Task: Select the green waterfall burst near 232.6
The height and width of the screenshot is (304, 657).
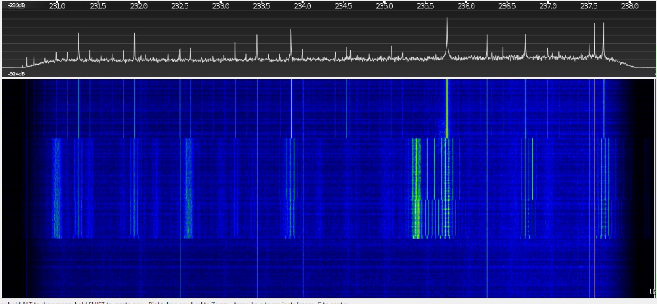Action: click(188, 188)
